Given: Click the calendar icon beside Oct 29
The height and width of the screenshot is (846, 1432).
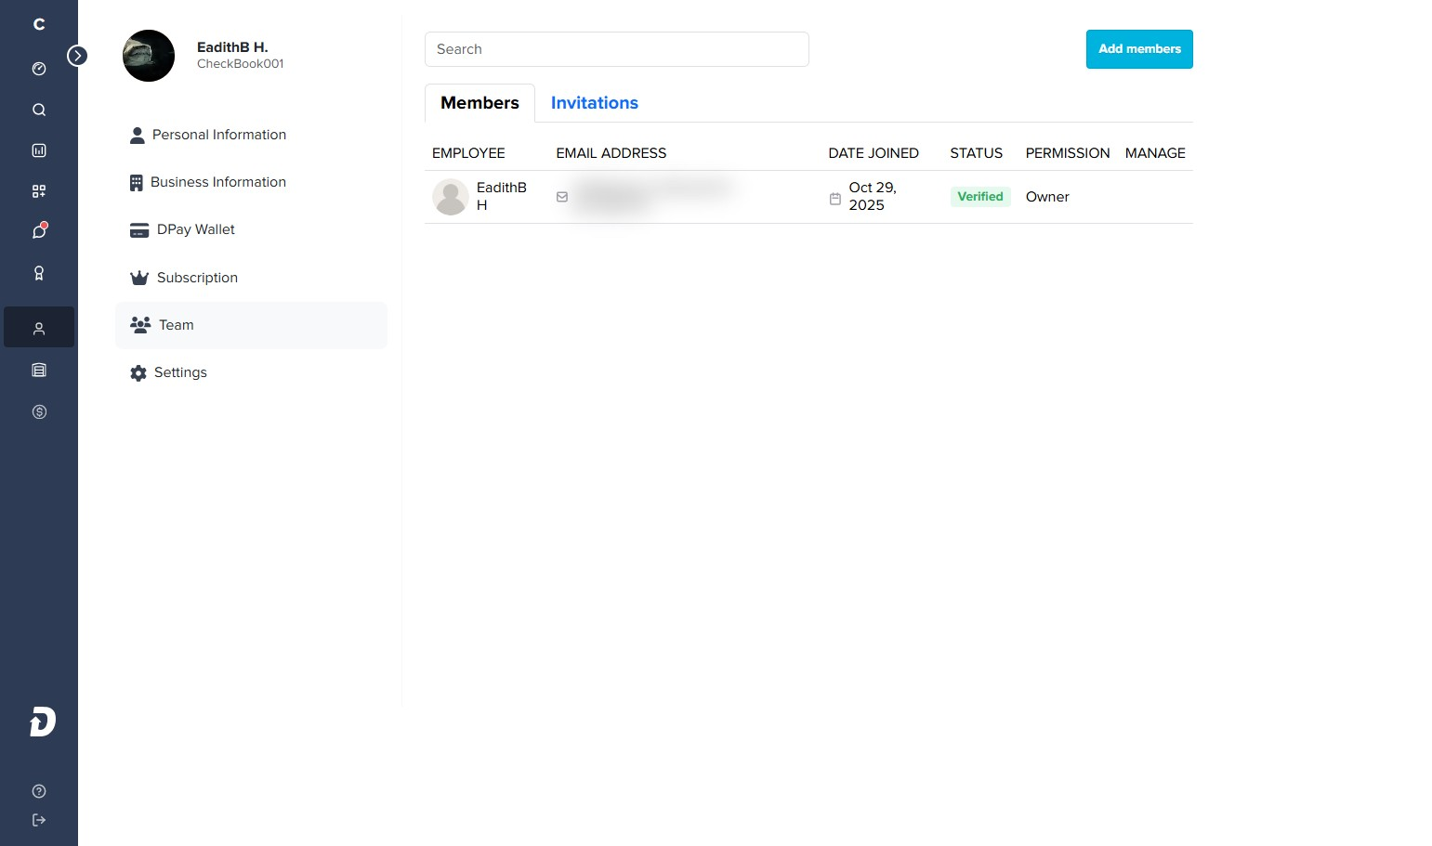Looking at the screenshot, I should point(835,199).
